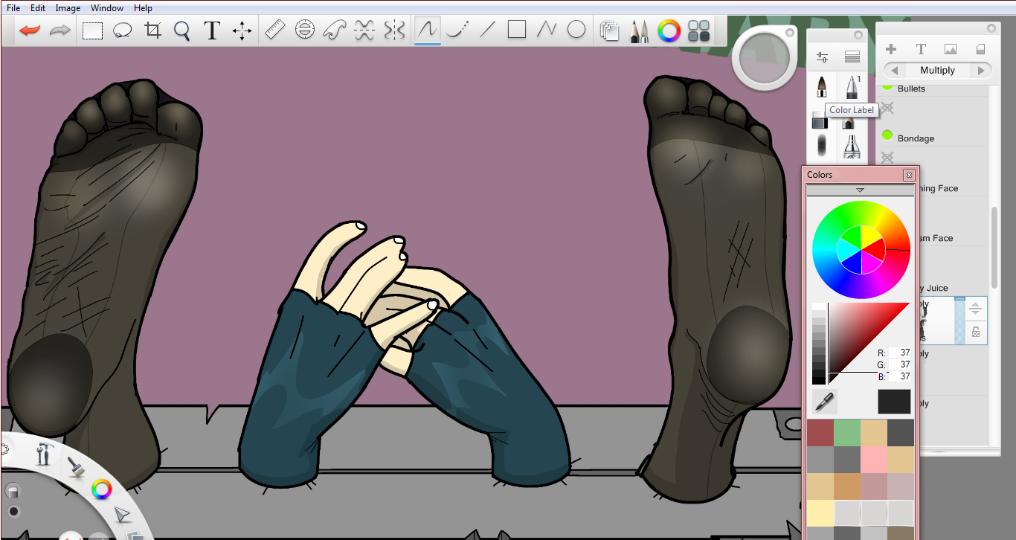Viewport: 1016px width, 540px height.
Task: Open the Color Editor wheel icon in the toolbar
Action: pos(669,30)
